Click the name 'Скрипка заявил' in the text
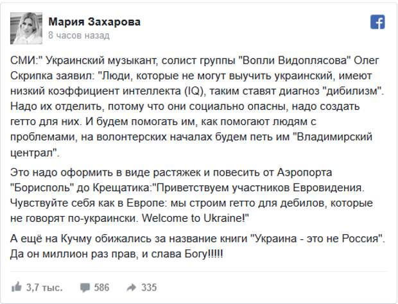398x304 pixels. (52, 76)
